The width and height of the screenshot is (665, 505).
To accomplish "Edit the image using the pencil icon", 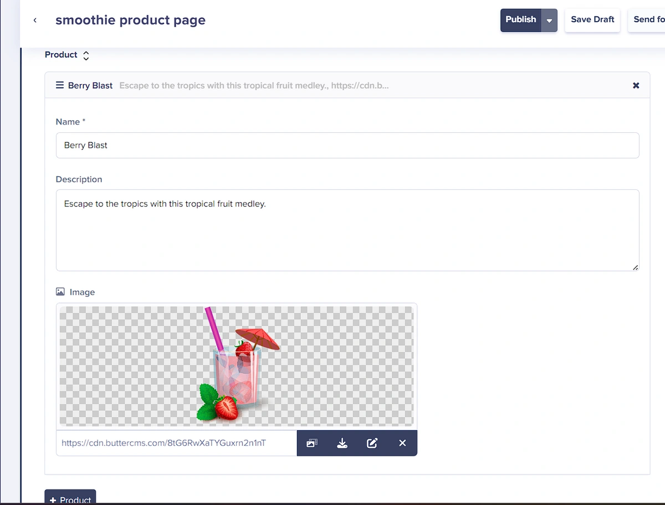I will tap(372, 443).
